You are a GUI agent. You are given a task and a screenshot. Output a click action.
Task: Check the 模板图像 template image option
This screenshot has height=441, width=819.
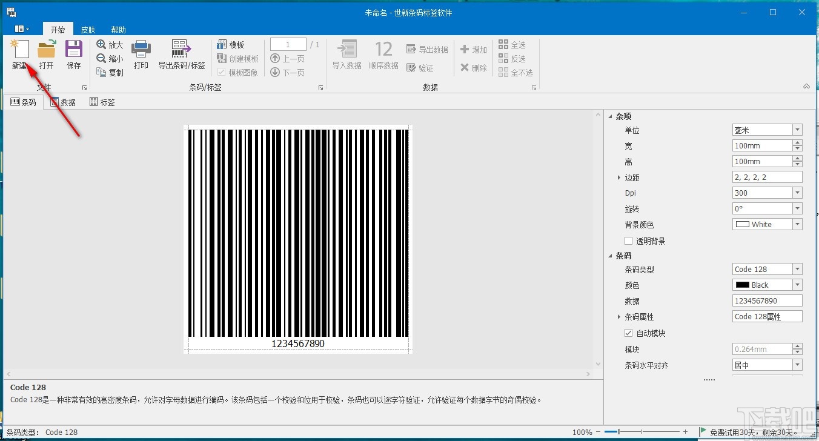click(222, 72)
